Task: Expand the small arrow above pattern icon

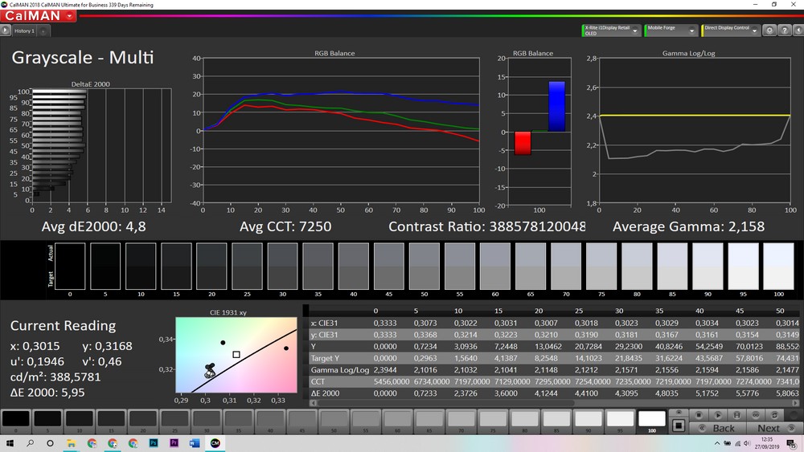Action: (679, 413)
